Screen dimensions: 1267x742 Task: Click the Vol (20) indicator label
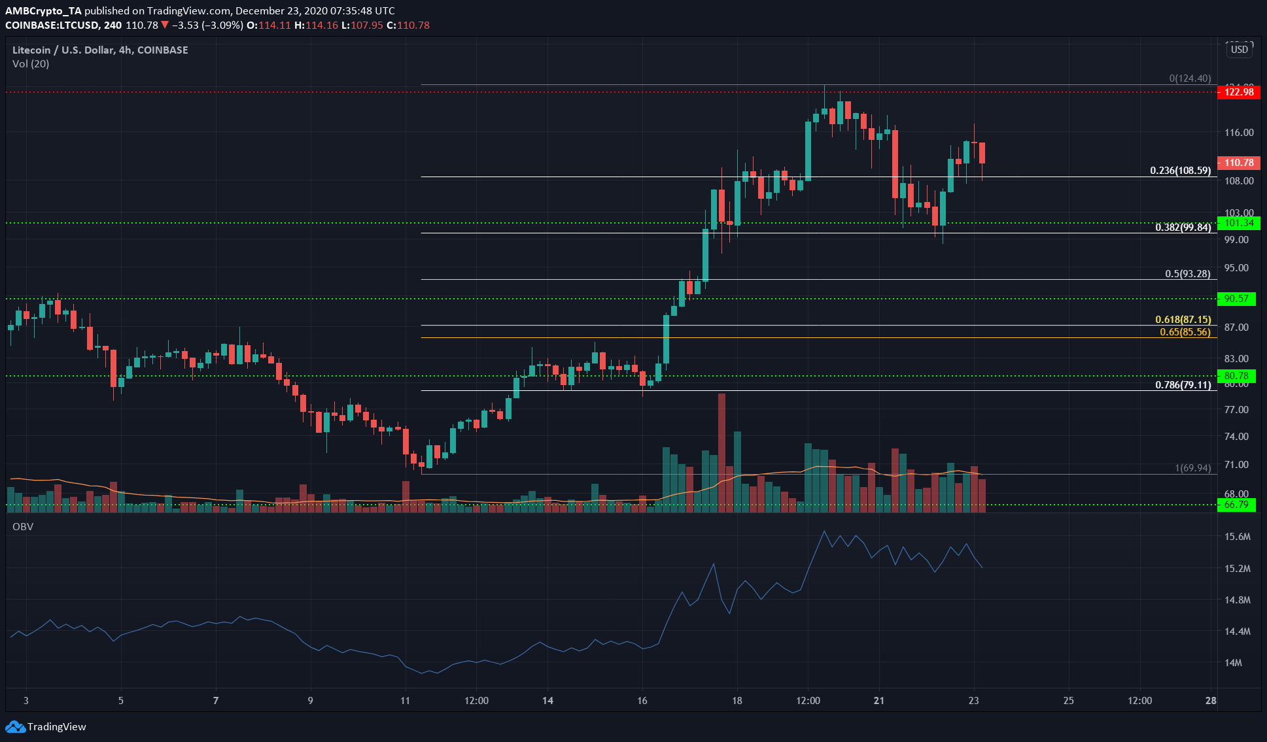click(31, 63)
